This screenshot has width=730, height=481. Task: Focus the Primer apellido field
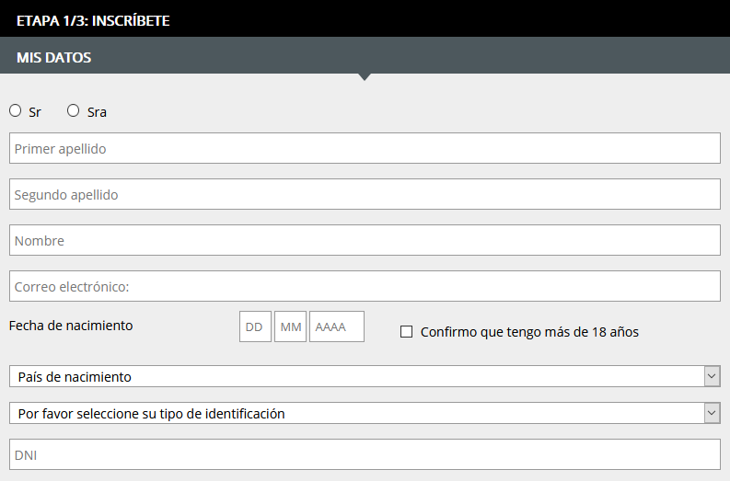pyautogui.click(x=365, y=148)
